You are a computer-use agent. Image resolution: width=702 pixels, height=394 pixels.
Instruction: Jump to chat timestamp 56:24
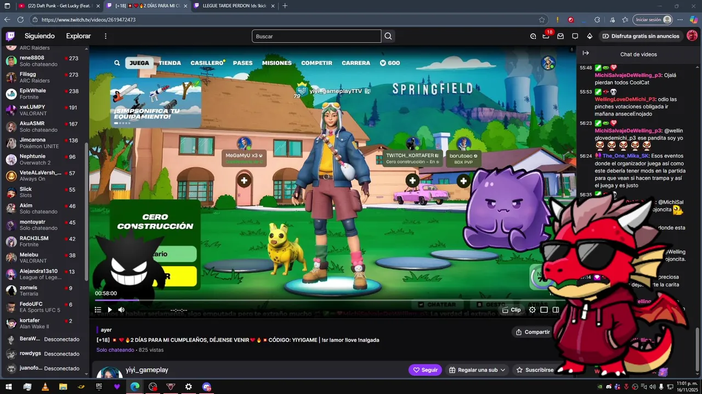click(x=586, y=156)
